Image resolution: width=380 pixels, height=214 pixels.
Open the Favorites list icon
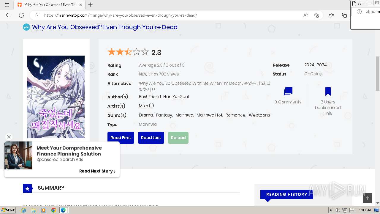331,15
